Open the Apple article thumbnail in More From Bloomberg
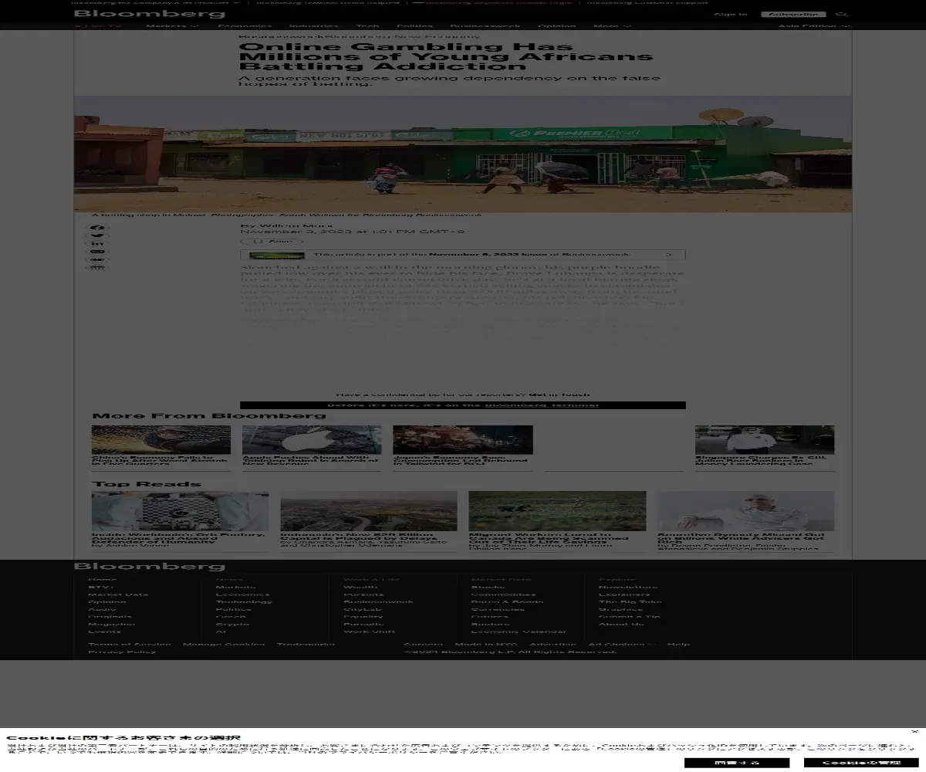This screenshot has width=926, height=772. pos(312,439)
